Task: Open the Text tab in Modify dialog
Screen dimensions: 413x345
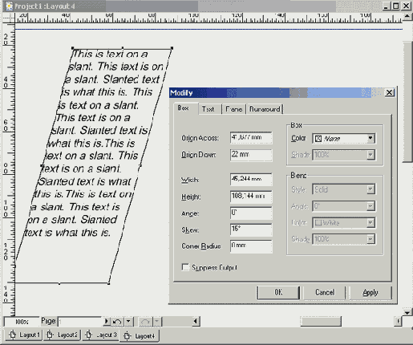Action: pyautogui.click(x=209, y=109)
